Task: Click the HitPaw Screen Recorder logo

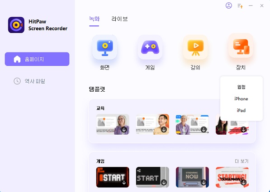Action: pyautogui.click(x=16, y=25)
